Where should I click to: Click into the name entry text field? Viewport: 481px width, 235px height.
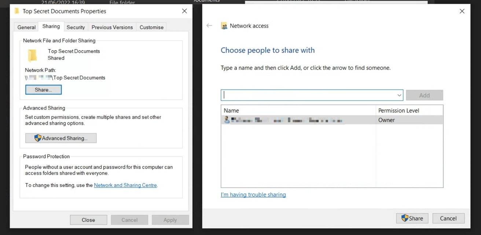pos(308,95)
